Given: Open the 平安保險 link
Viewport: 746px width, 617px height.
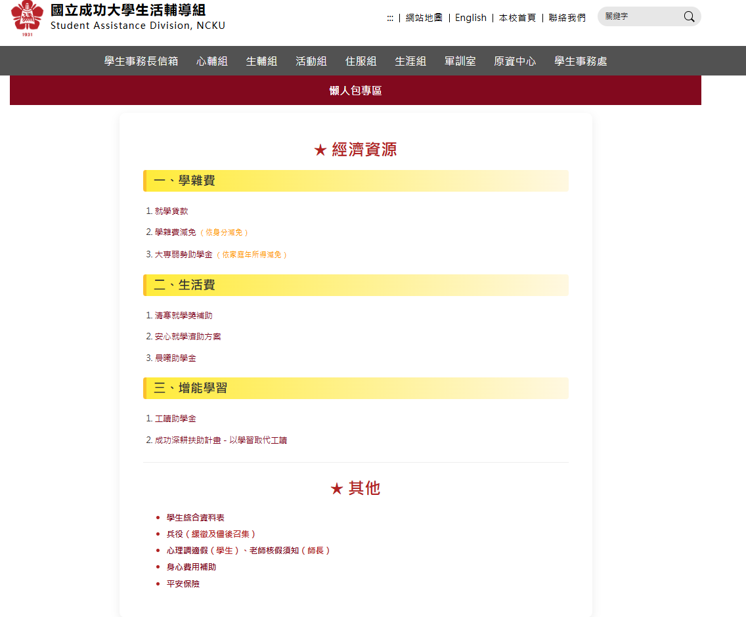Looking at the screenshot, I should tap(183, 584).
